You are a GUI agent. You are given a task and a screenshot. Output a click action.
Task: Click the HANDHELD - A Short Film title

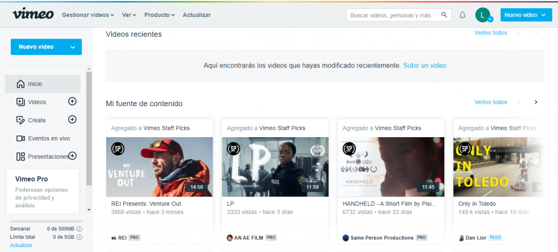[390, 204]
